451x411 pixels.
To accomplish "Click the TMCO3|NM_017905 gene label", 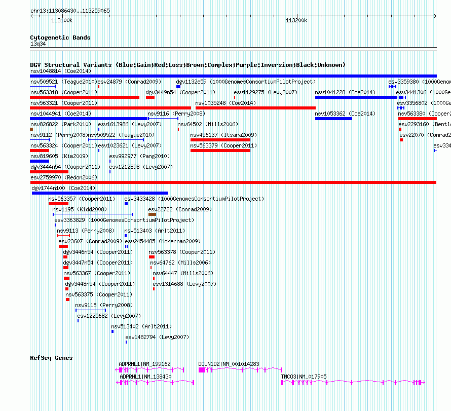I will click(x=304, y=377).
